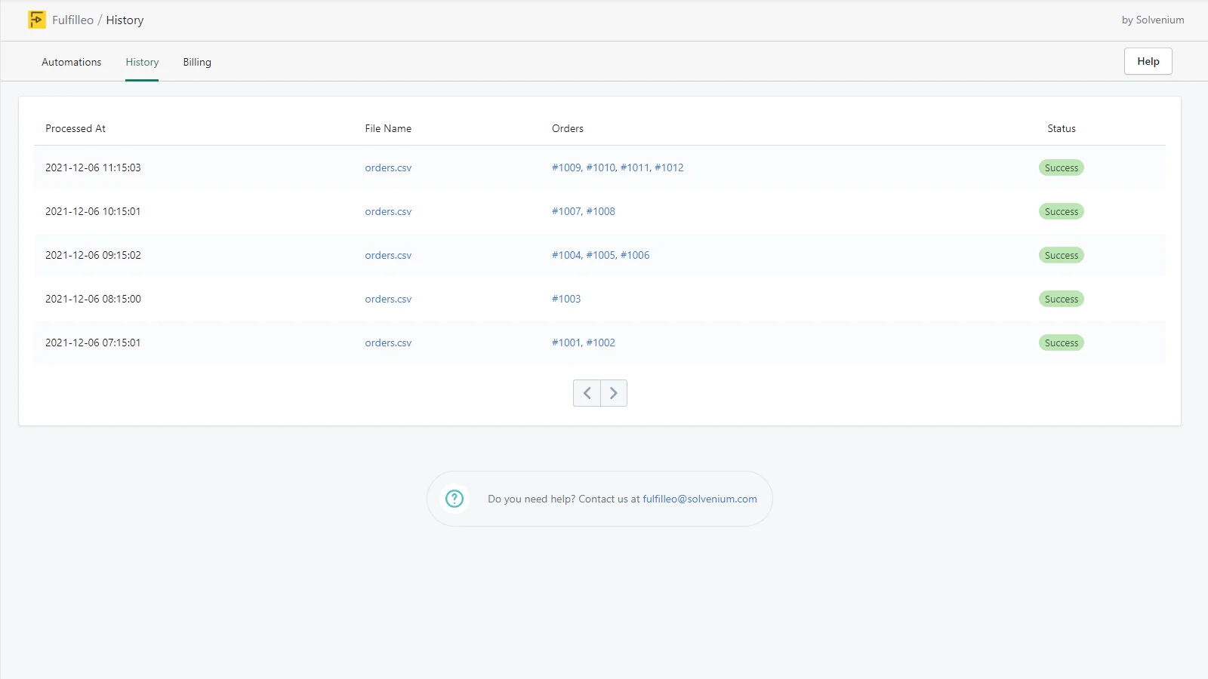Click the Fulfilleo logo icon
Viewport: 1208px width, 679px height.
[36, 20]
